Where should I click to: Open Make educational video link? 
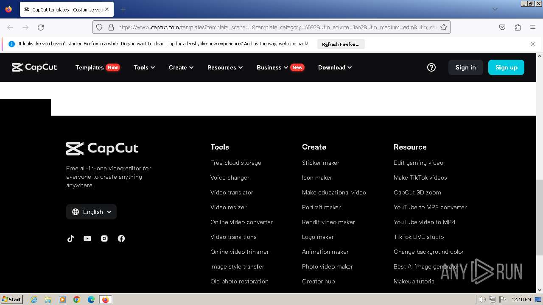tap(334, 192)
